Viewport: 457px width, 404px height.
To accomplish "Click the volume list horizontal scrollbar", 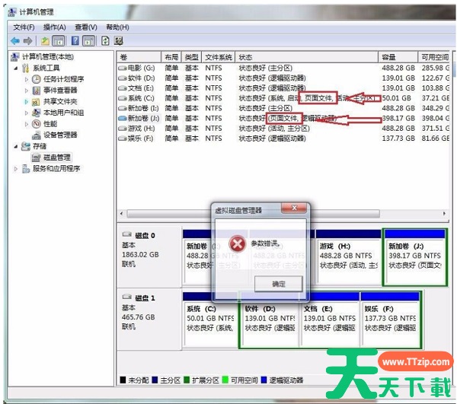I will click(254, 214).
